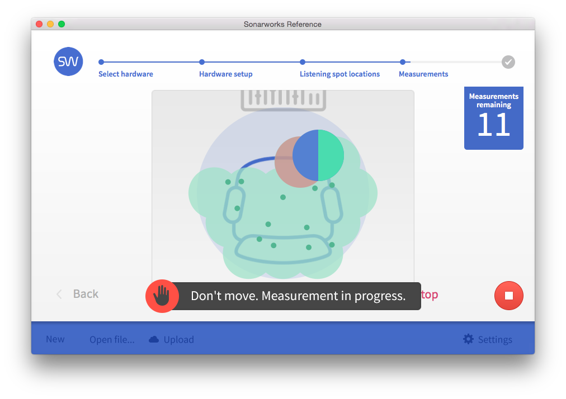This screenshot has height=399, width=566.
Task: Open Settings via the gear icon
Action: click(x=468, y=339)
